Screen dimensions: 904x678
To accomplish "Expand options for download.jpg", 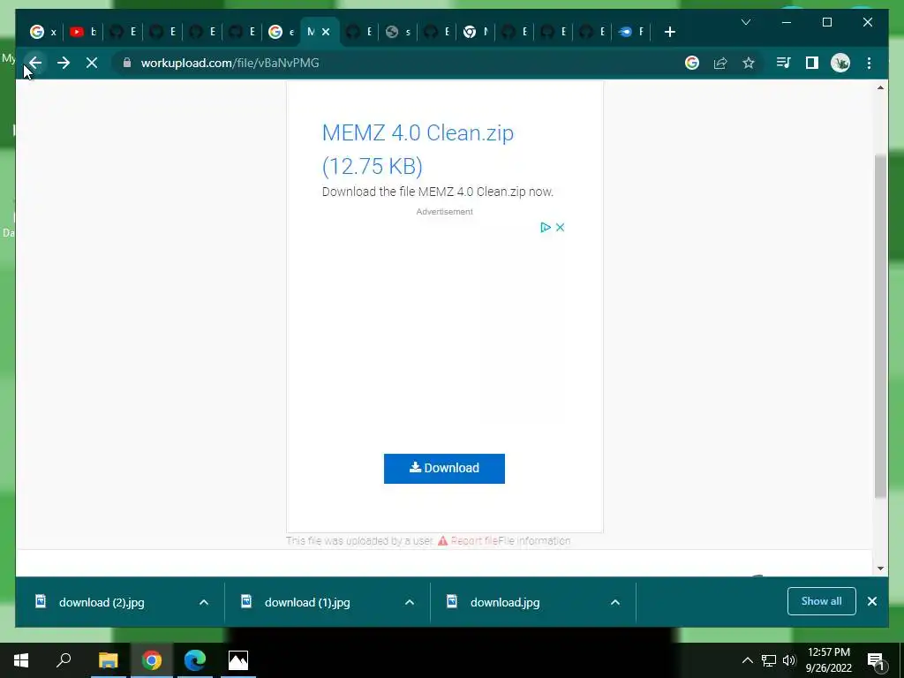I will [615, 602].
